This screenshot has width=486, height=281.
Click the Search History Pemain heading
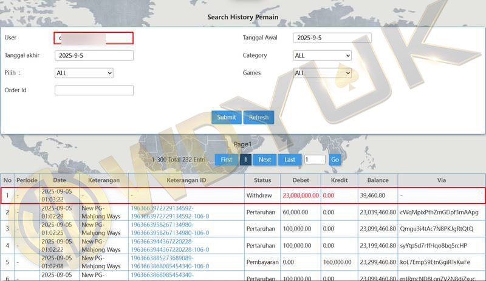tap(242, 17)
